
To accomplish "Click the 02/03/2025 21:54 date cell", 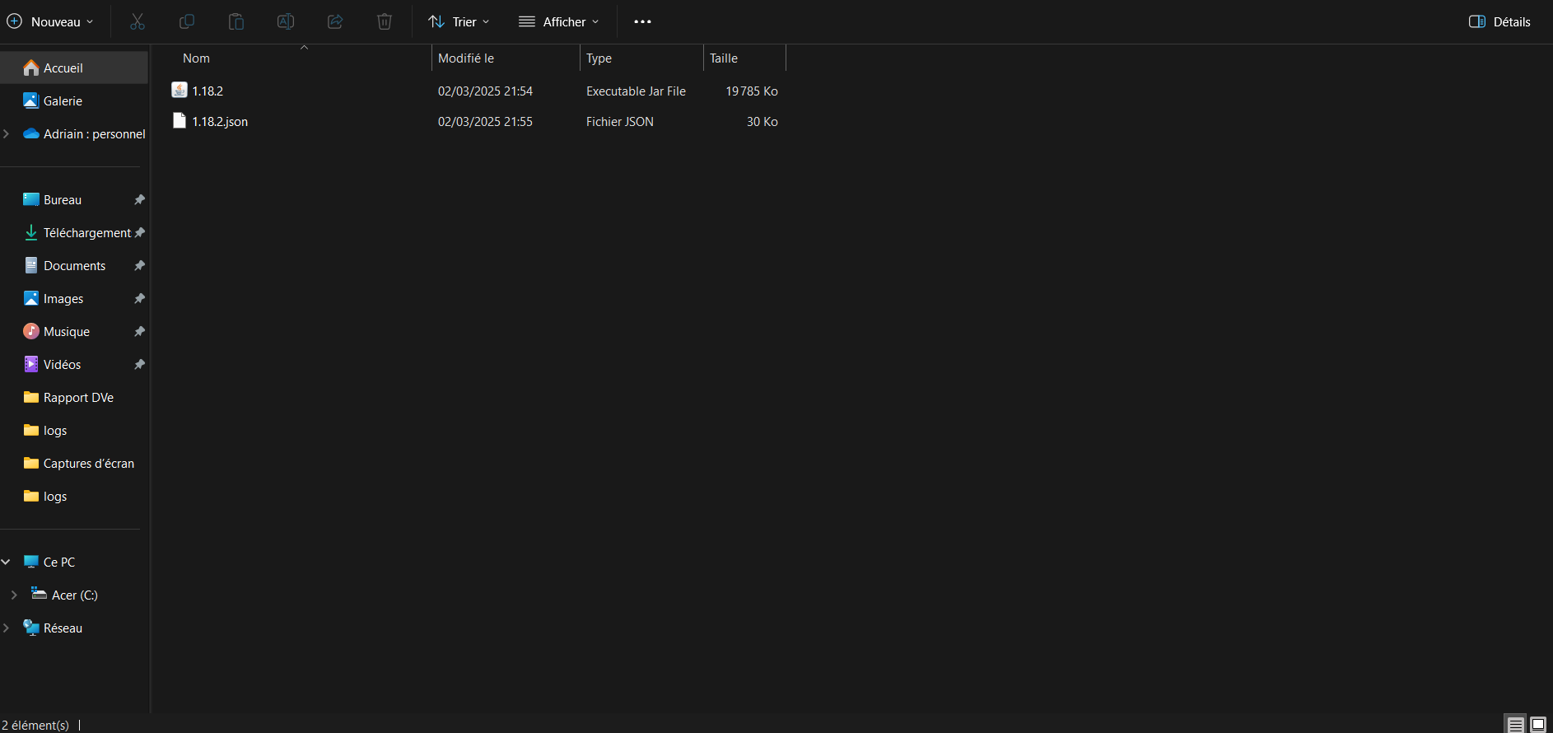I will point(485,91).
